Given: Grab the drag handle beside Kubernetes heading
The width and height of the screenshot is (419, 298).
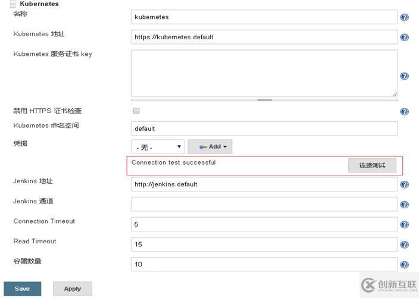Looking at the screenshot, I should [x=12, y=4].
